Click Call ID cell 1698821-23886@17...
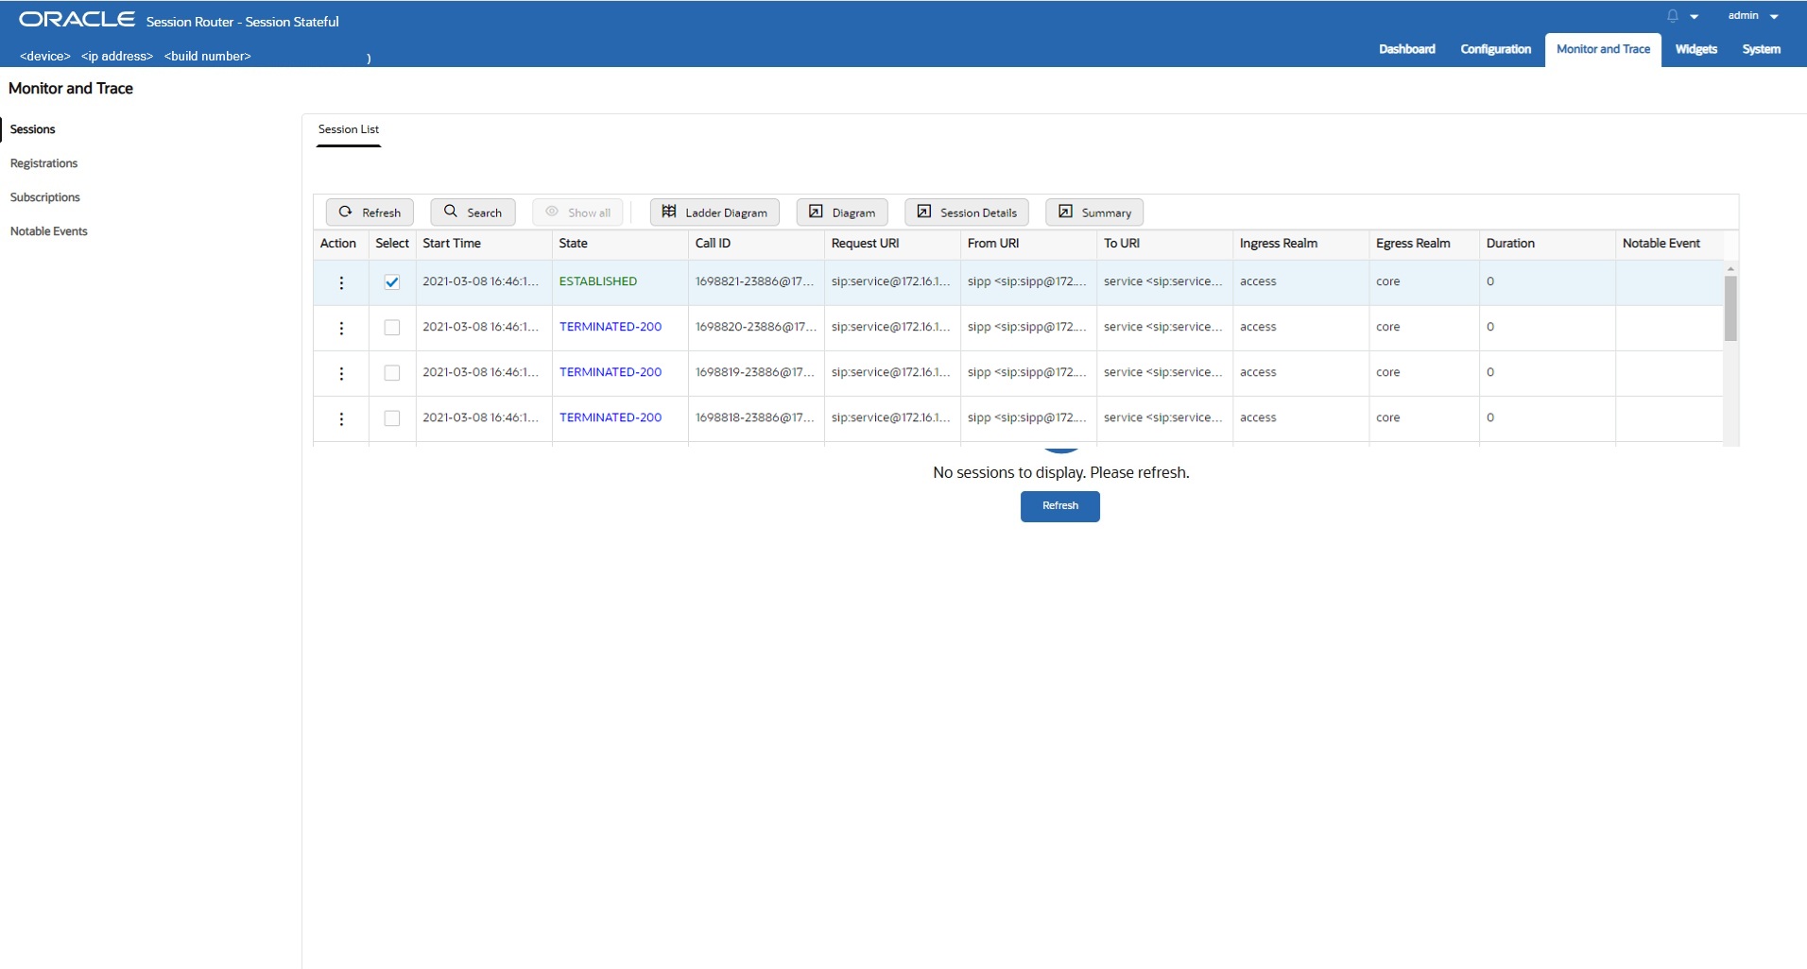Image resolution: width=1807 pixels, height=969 pixels. pyautogui.click(x=755, y=281)
